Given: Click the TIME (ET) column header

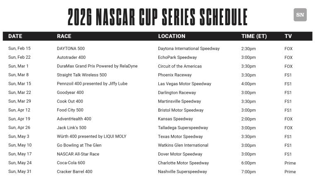Looking at the screenshot, I should [x=254, y=36].
